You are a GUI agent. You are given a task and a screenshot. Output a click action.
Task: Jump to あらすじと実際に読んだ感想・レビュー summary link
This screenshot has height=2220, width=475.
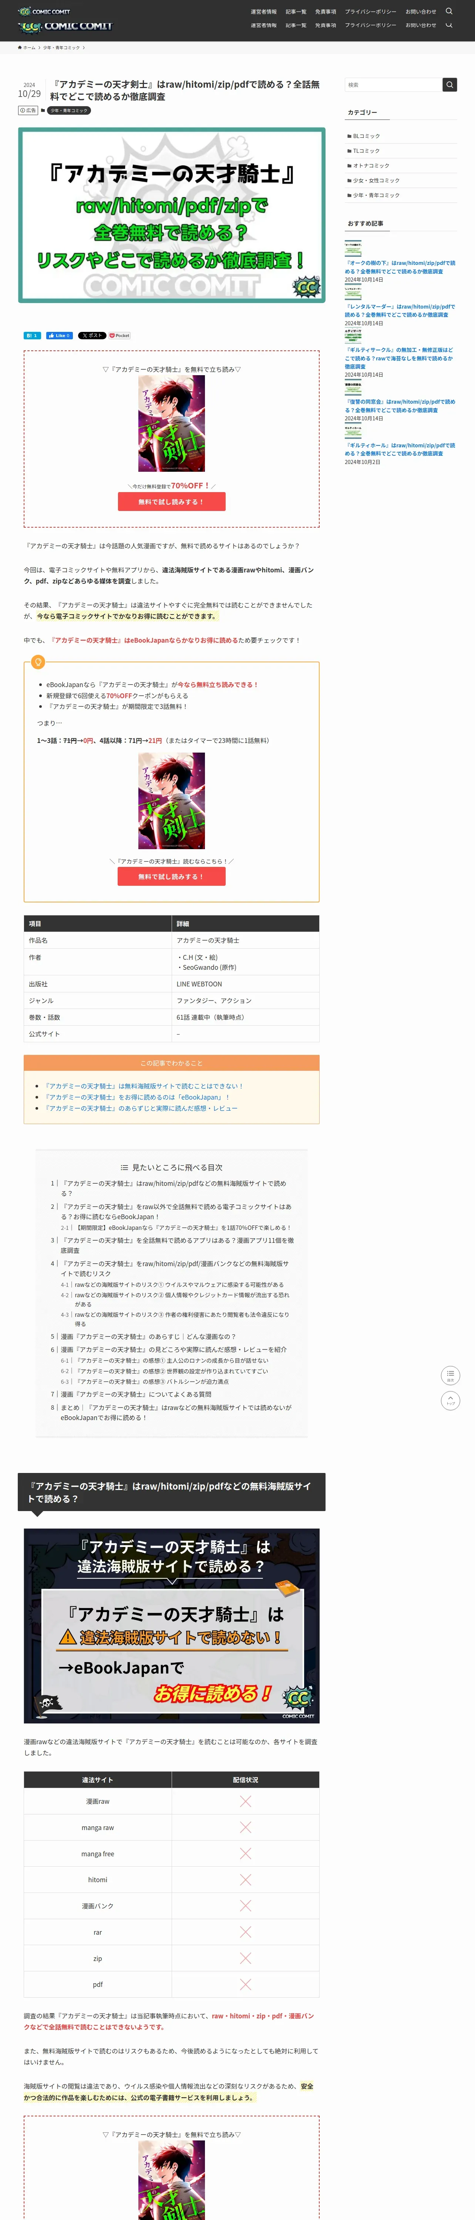click(141, 1108)
